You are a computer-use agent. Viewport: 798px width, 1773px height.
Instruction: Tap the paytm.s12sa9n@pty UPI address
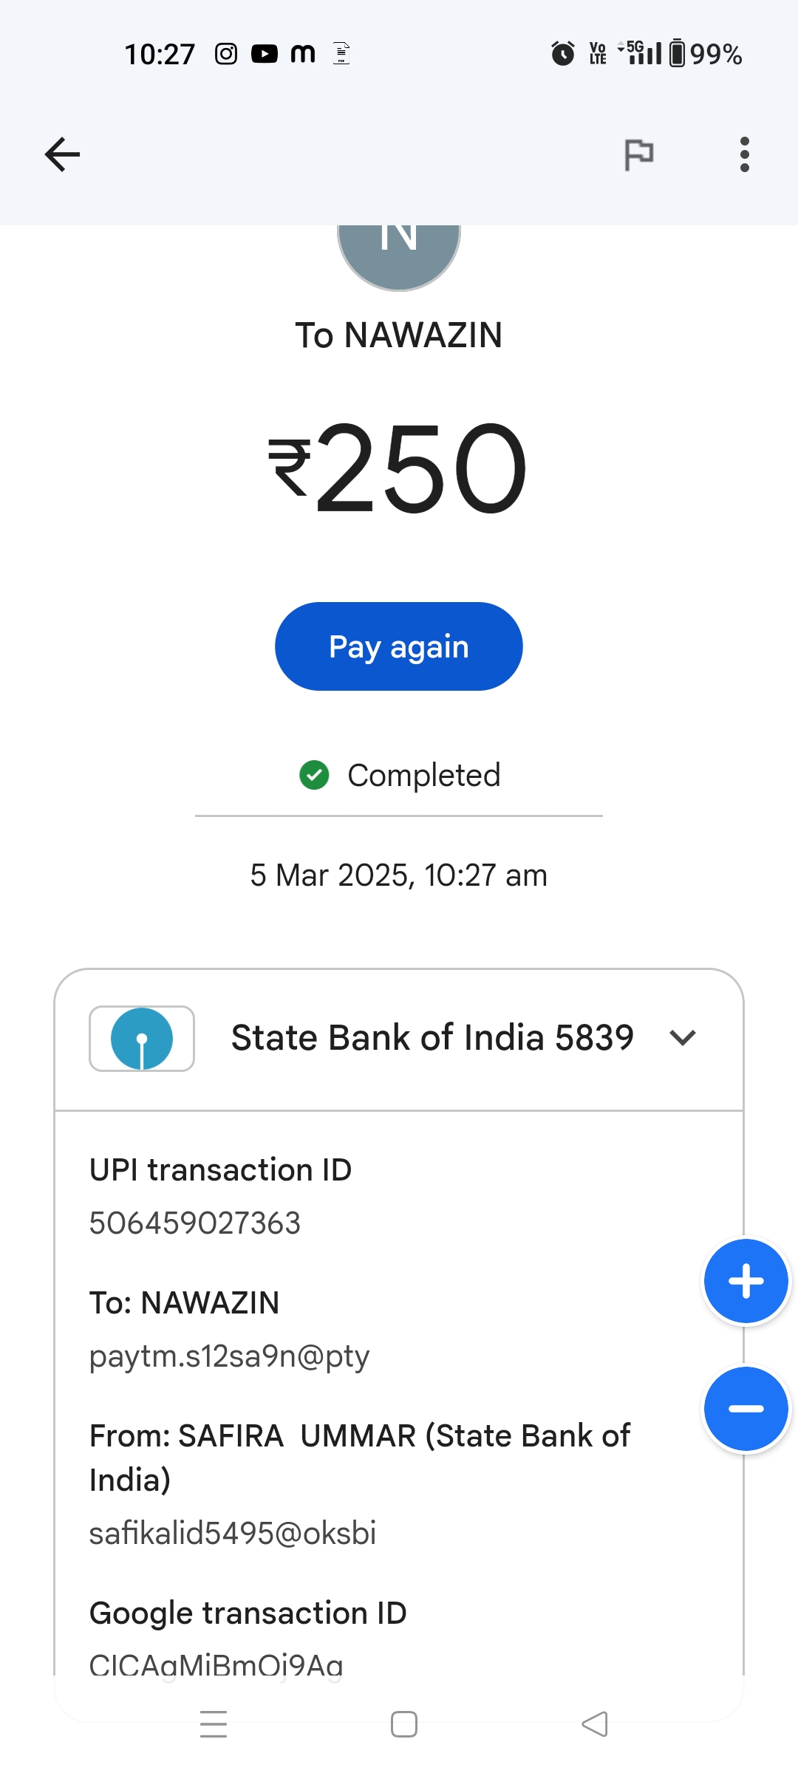[229, 1356]
